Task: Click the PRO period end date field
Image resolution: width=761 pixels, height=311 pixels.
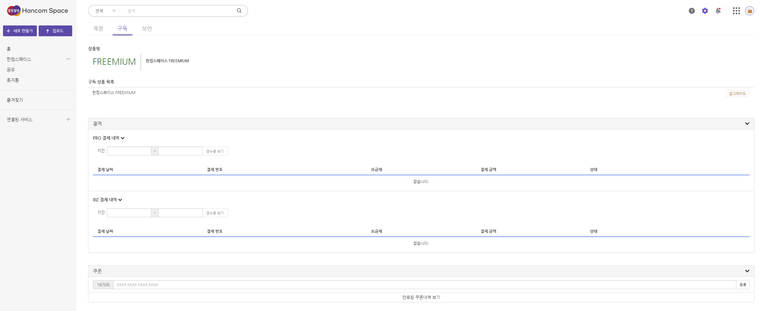Action: [x=180, y=151]
